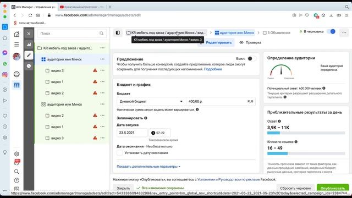Image resolution: width=352 pixels, height=198 pixels.
Task: Click the audience definition gauge
Action: click(281, 70)
